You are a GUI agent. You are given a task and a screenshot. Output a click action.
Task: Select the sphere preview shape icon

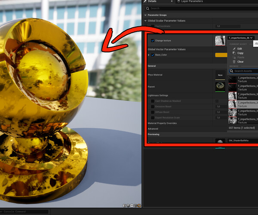click(128, 206)
